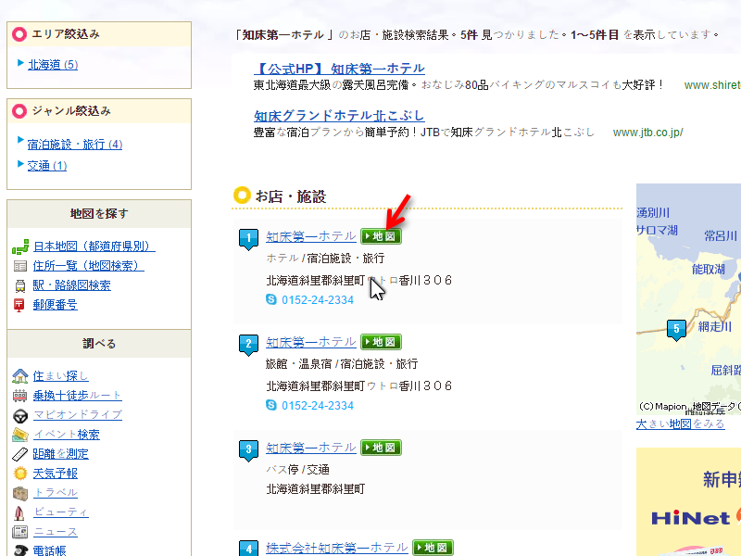Open 乗換+徒歩ルート link
Screen dimensions: 741x556
(78, 396)
